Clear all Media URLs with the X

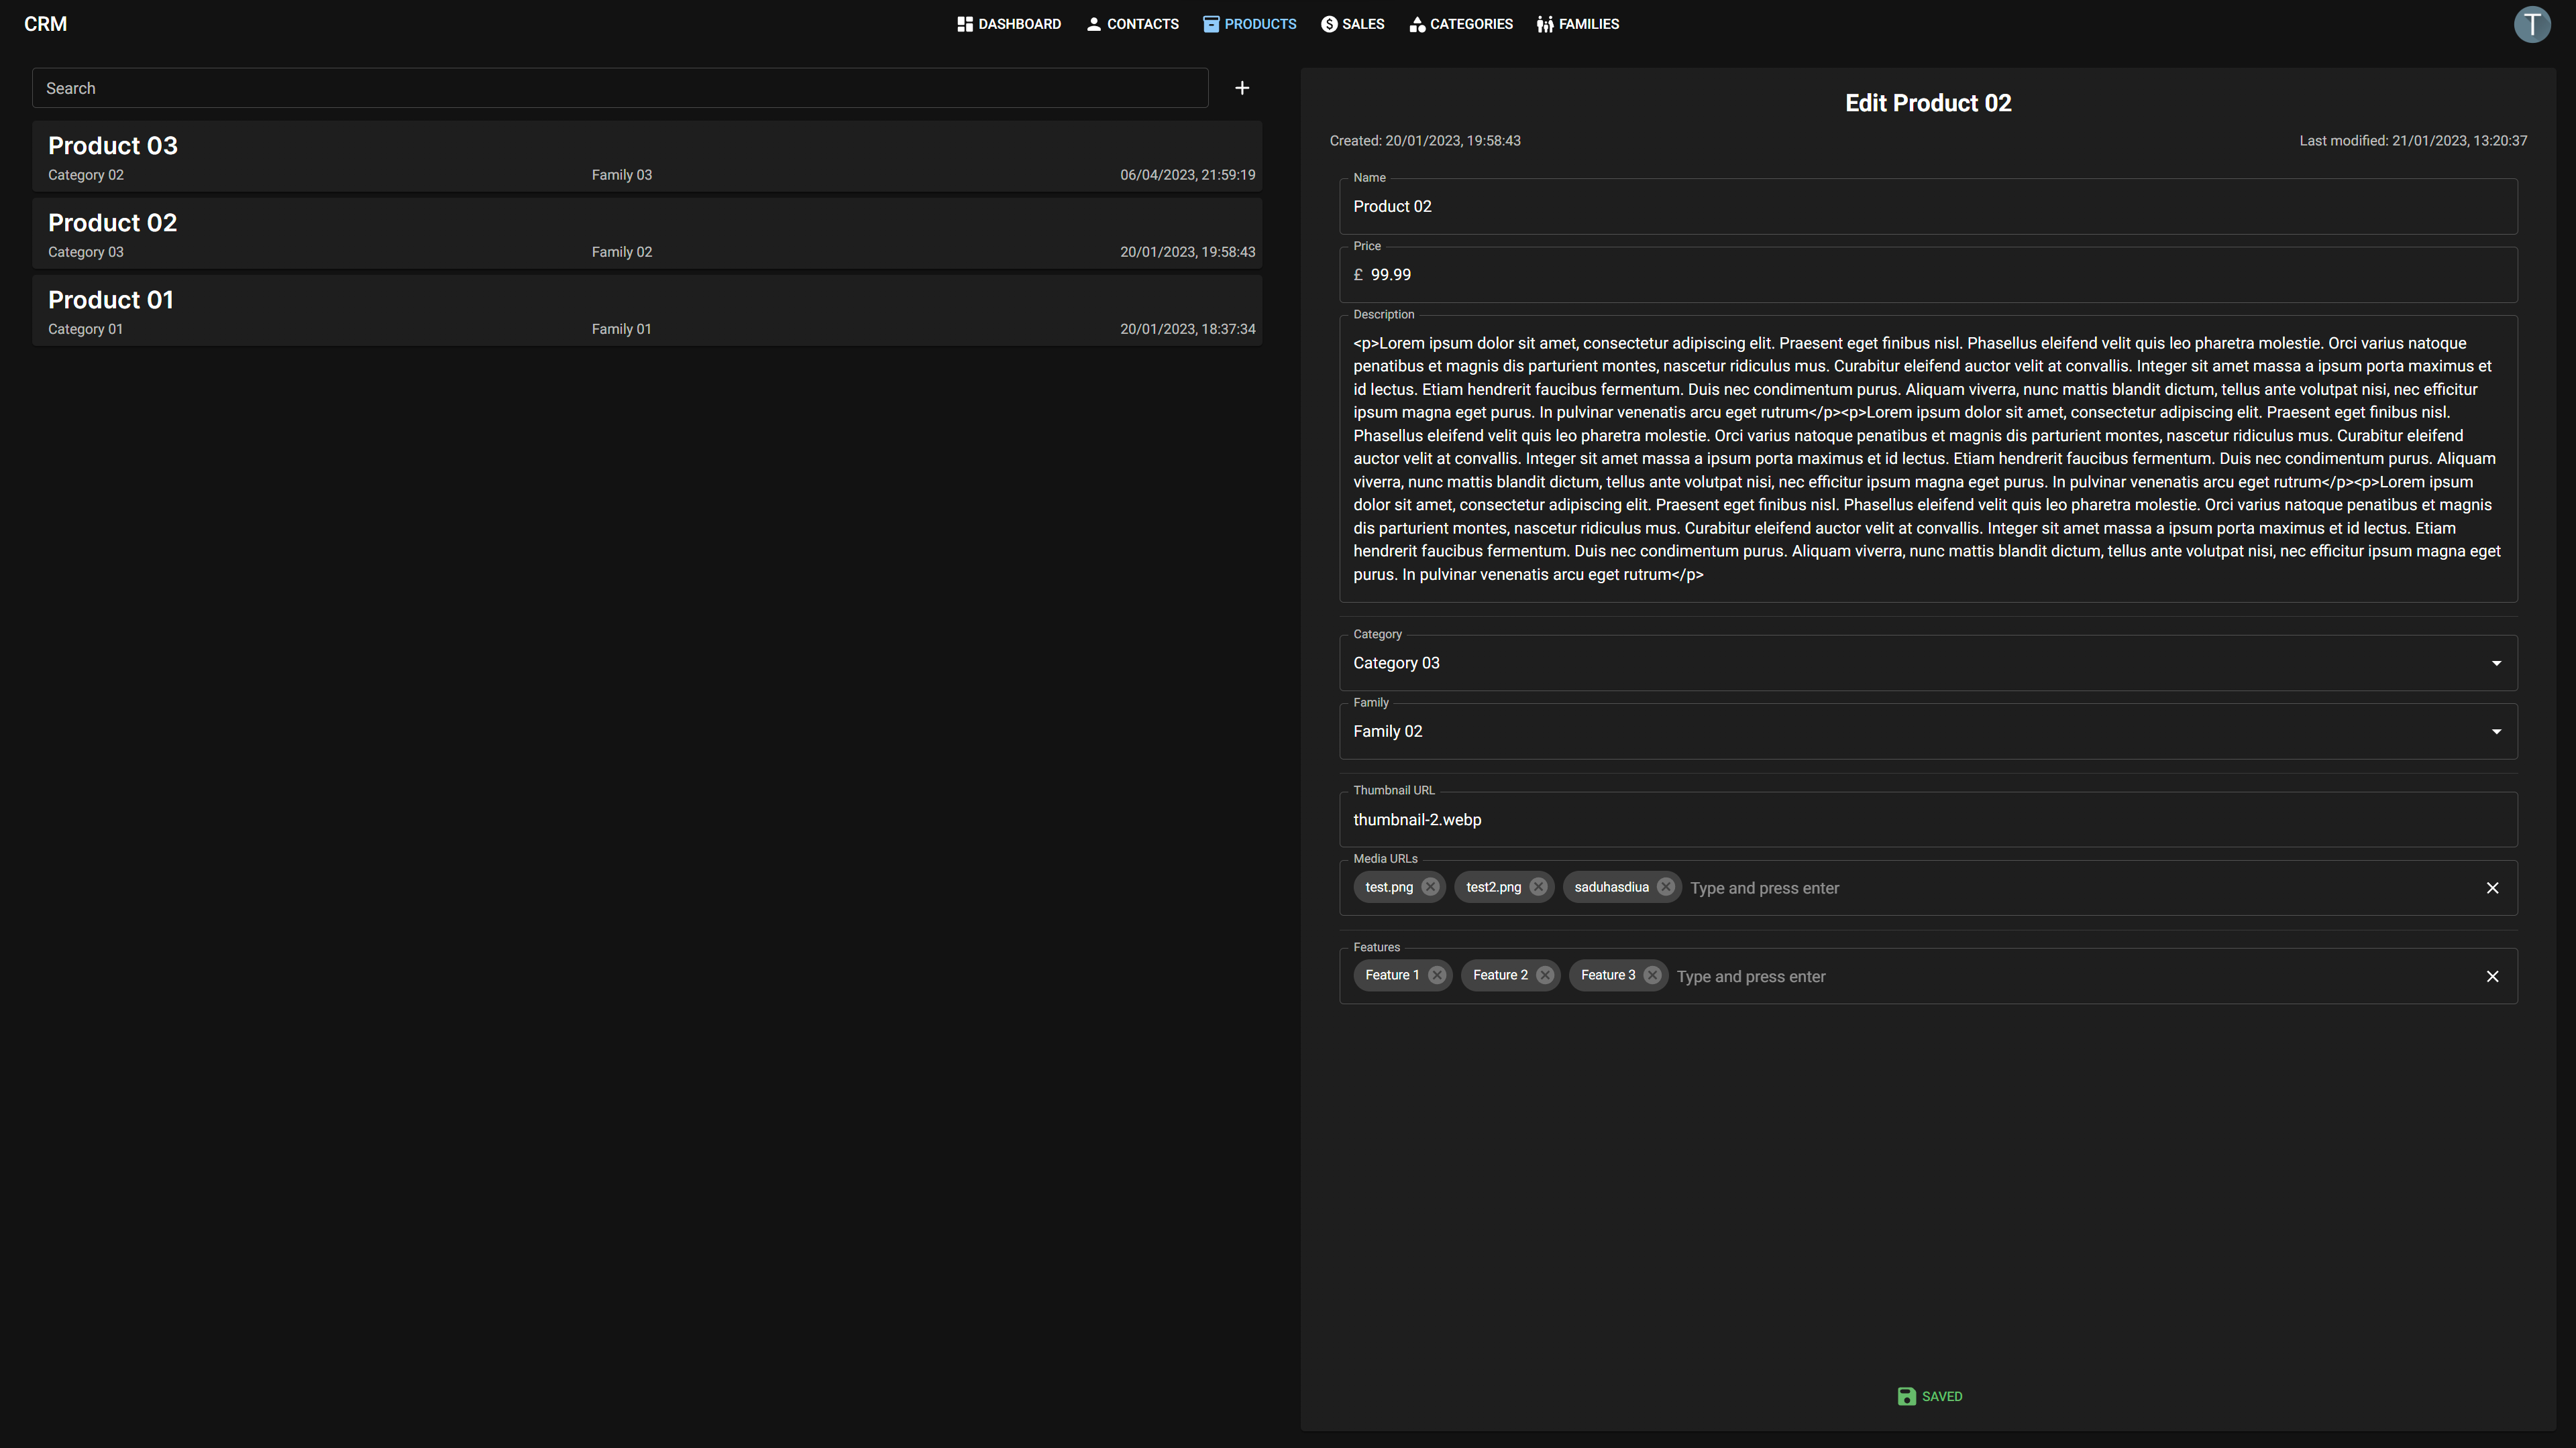click(2492, 888)
